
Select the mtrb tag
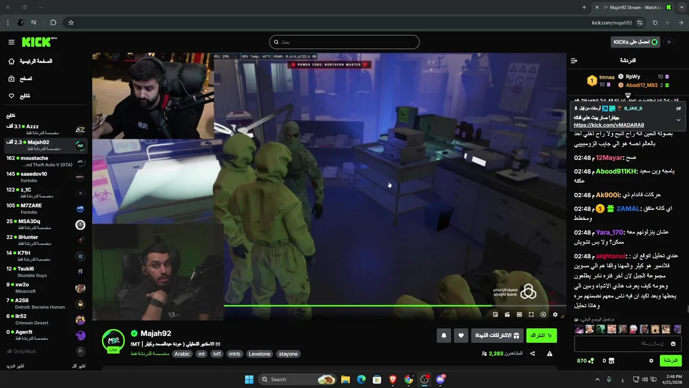(234, 354)
